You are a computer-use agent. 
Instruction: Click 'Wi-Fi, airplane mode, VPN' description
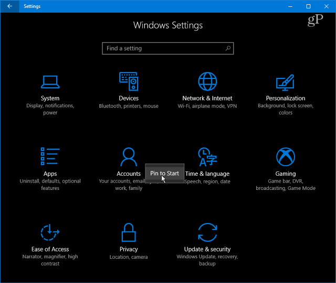tap(207, 106)
